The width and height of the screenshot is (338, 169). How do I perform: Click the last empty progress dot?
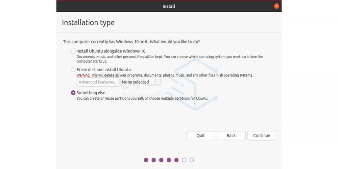[192, 160]
